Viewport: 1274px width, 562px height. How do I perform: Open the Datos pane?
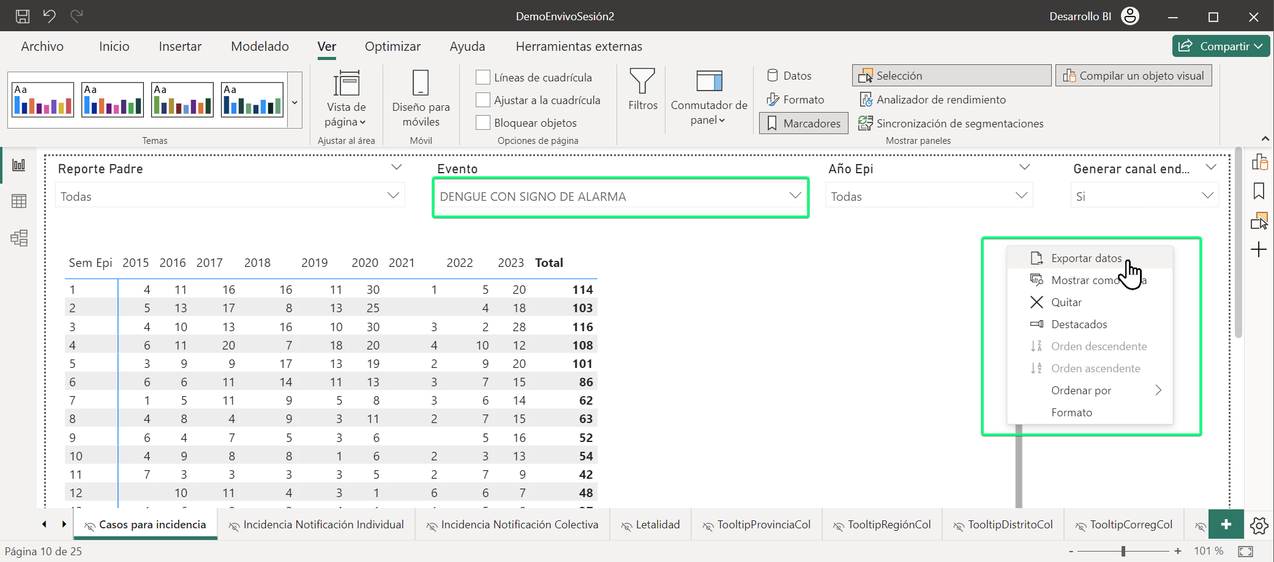[x=789, y=75]
